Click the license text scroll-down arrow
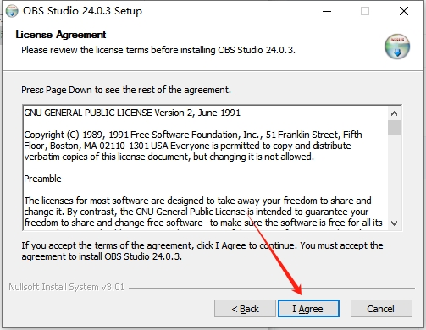The width and height of the screenshot is (426, 330). point(395,223)
